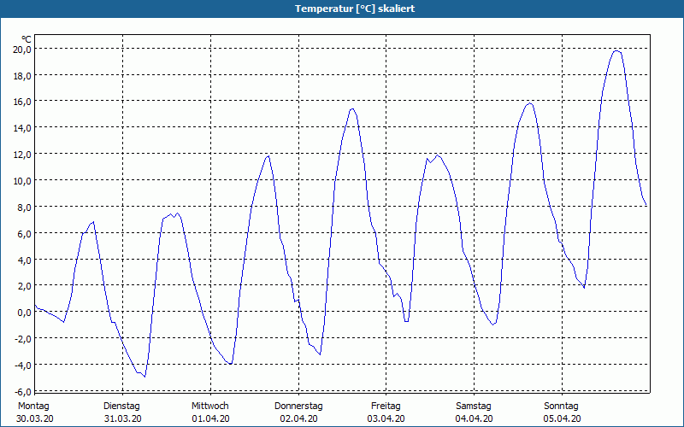Click the Monday-night minimum near -5 °C
This screenshot has width=684, height=427.
point(144,376)
